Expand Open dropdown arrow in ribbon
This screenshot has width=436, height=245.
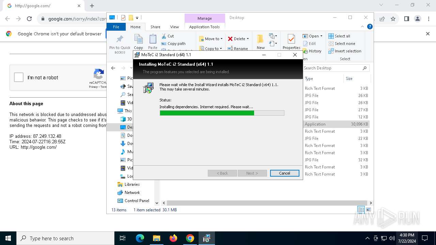(321, 36)
